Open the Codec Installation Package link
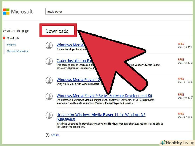Screen dimensions: 195x146 71,60
